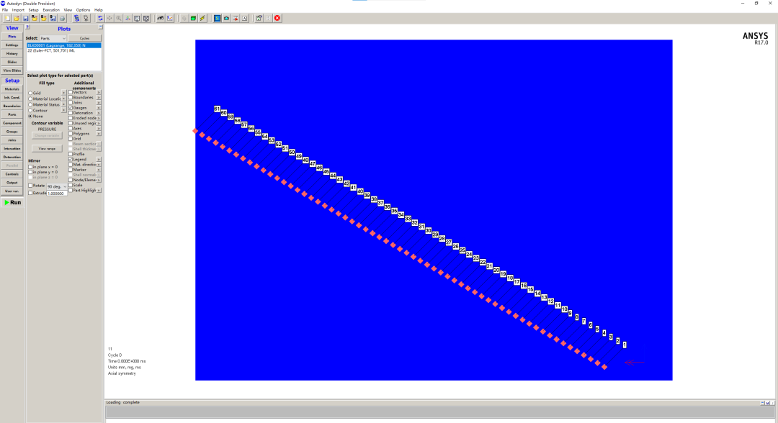Click the graph plot toolbar icon

point(170,18)
